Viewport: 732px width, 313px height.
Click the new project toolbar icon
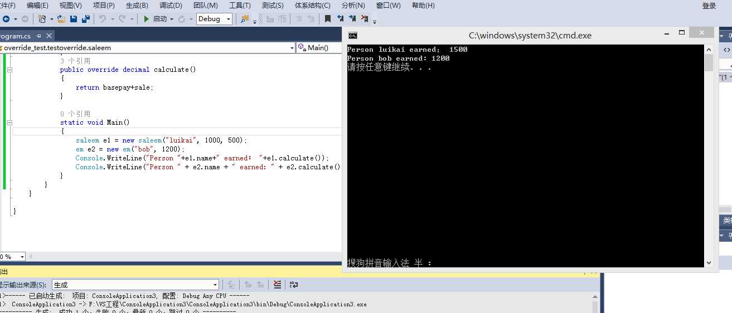click(42, 19)
